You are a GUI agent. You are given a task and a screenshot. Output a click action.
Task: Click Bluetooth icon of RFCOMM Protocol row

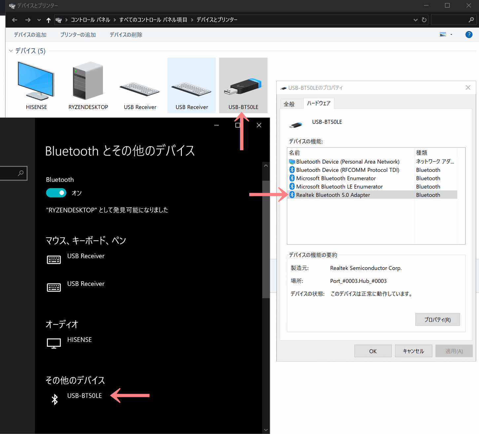(x=292, y=170)
